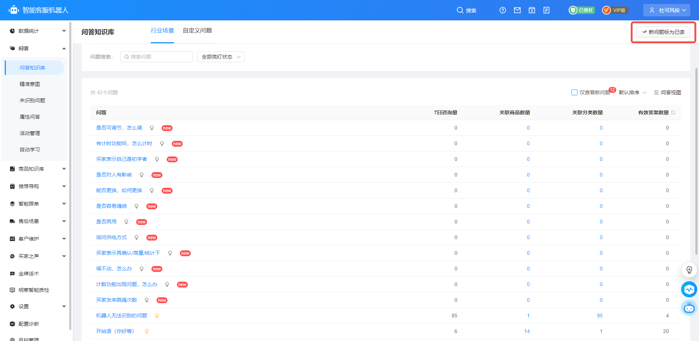
Task: Open the 默认排序 sort dropdown
Action: point(633,92)
